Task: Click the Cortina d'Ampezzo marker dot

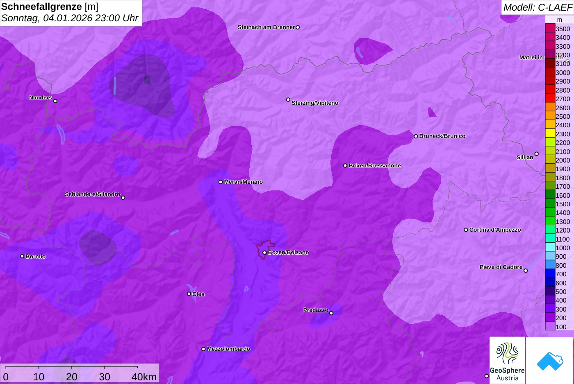Action: point(466,230)
